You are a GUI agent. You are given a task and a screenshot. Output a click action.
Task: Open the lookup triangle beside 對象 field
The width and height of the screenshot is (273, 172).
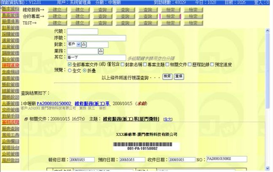coord(84,44)
